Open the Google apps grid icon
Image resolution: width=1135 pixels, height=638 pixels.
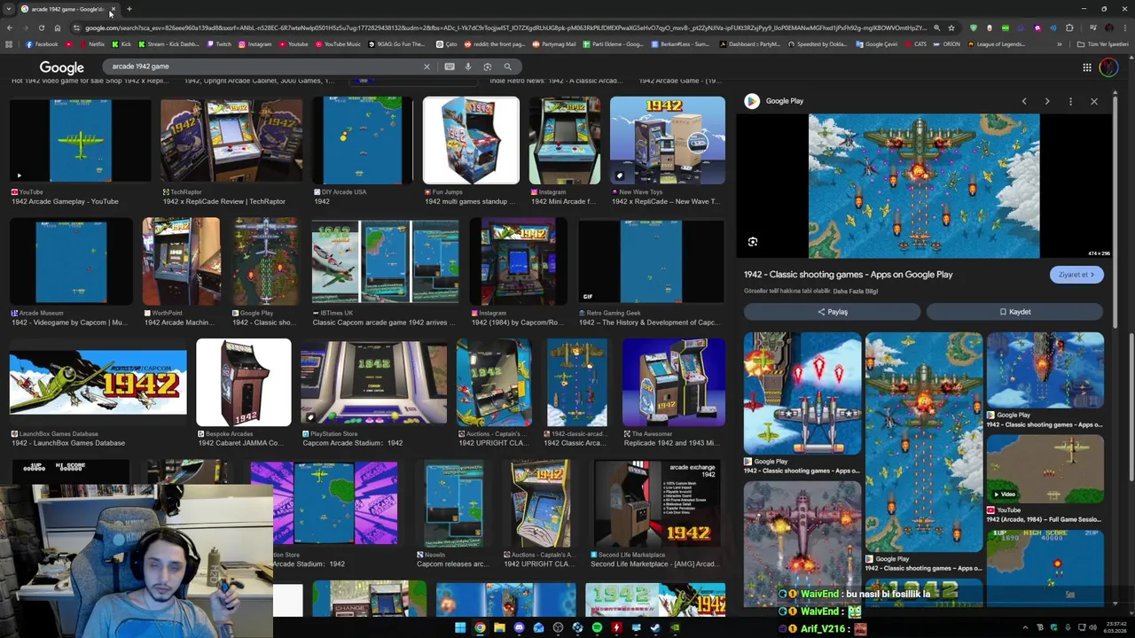(1086, 67)
